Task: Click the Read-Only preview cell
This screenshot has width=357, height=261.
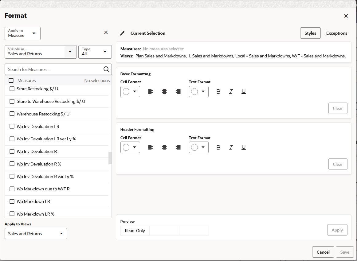Action: (x=135, y=231)
